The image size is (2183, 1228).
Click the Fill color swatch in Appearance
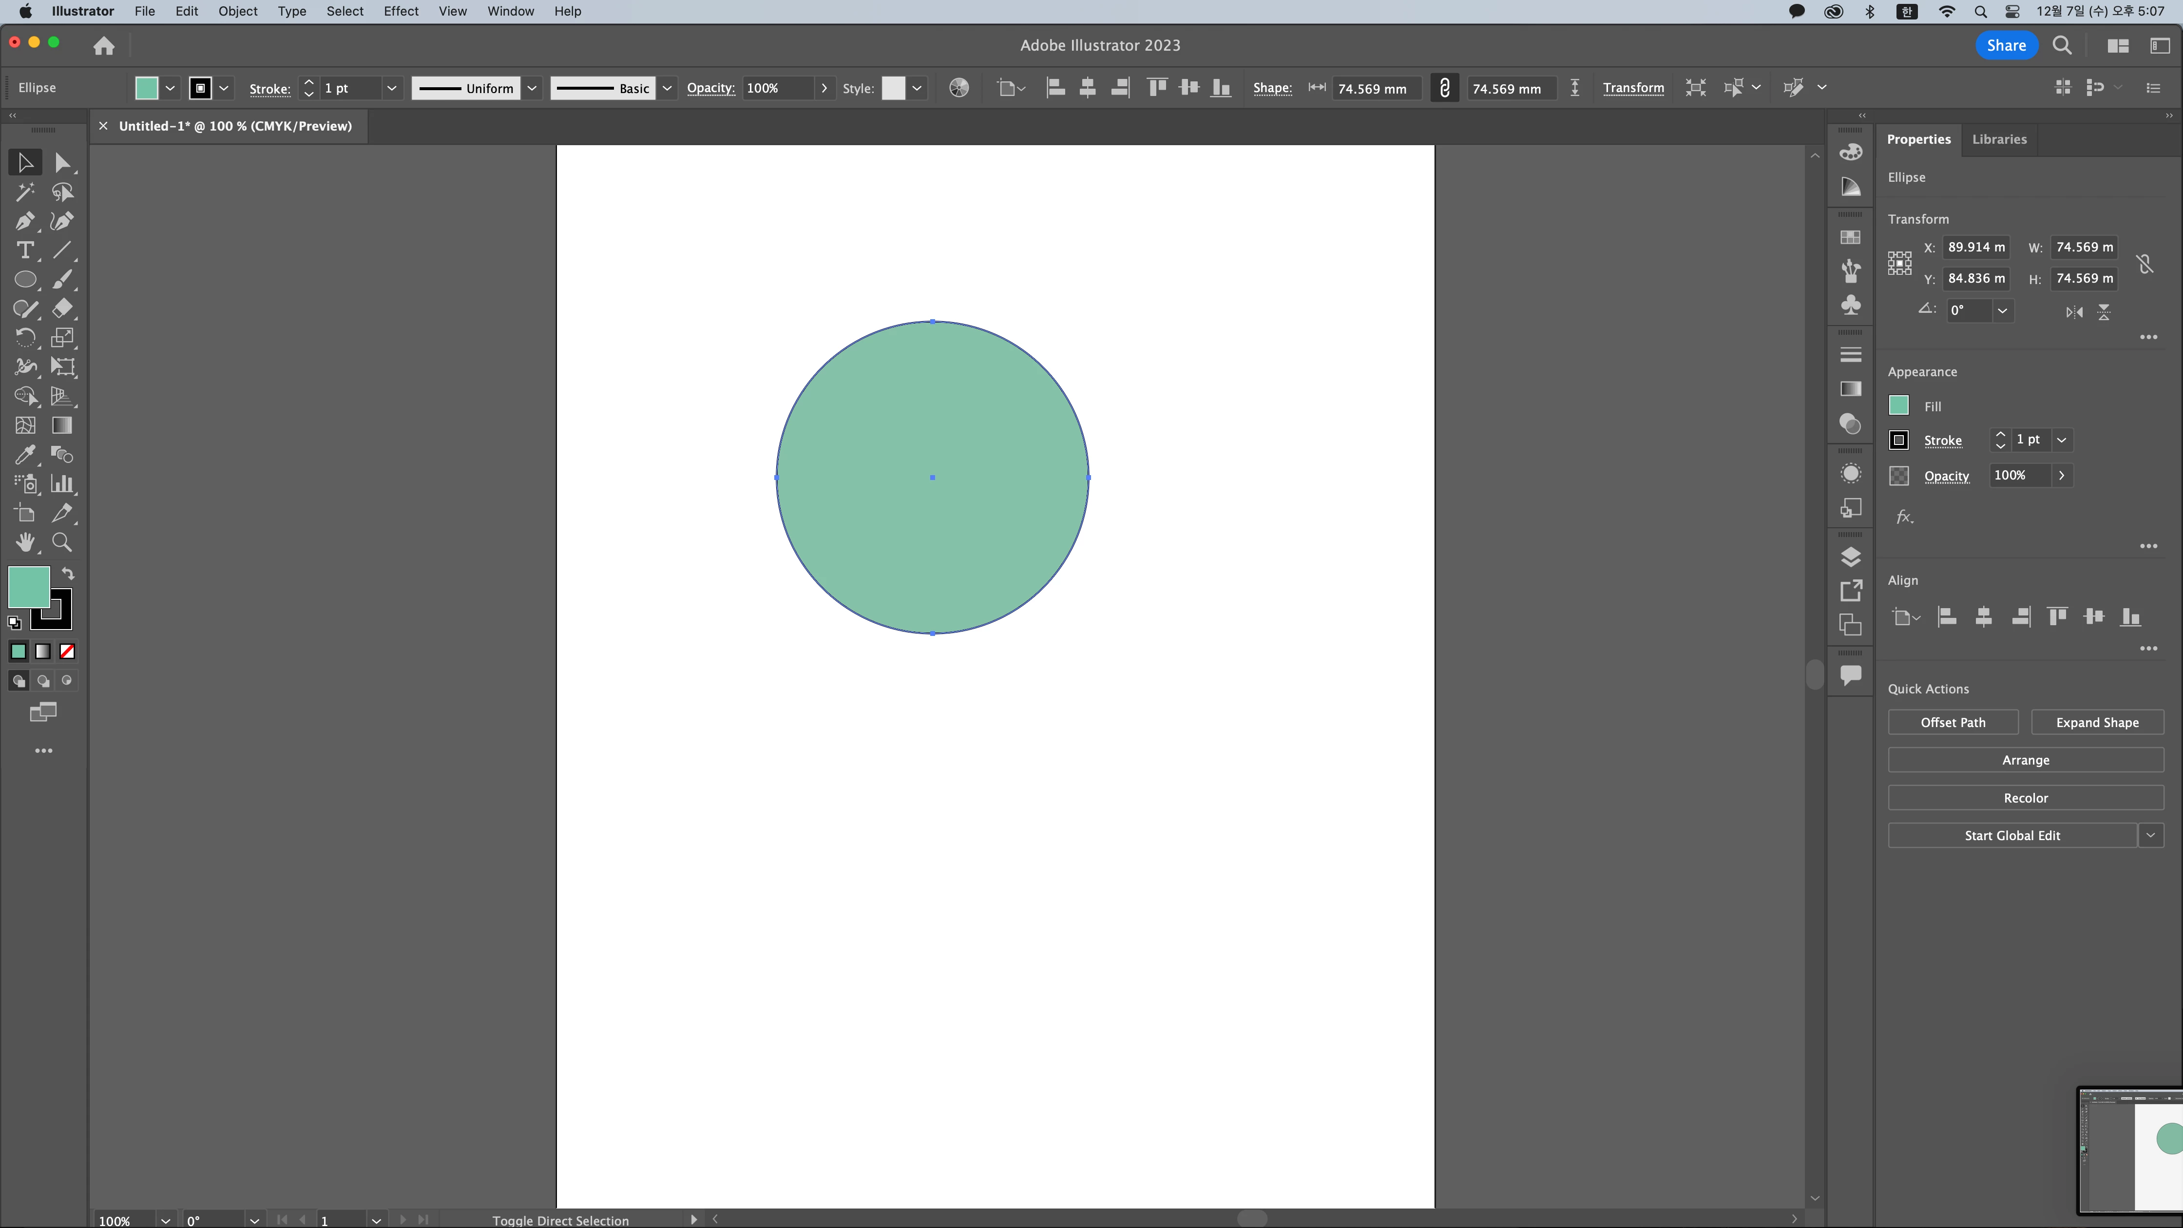pyautogui.click(x=1899, y=406)
